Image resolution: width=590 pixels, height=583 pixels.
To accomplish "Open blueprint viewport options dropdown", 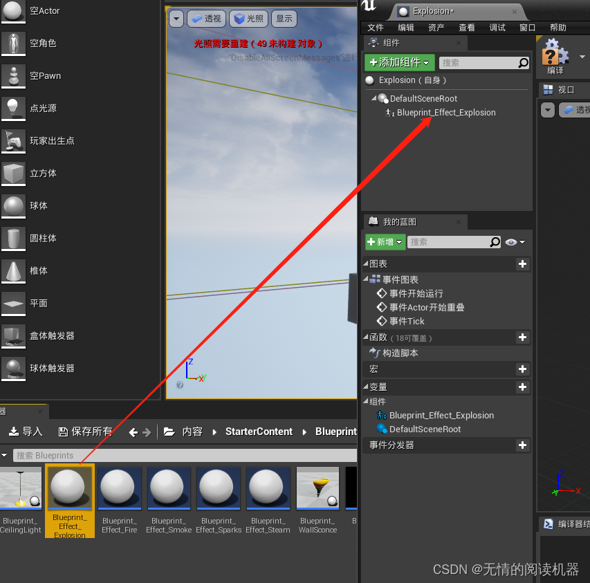I will click(548, 110).
